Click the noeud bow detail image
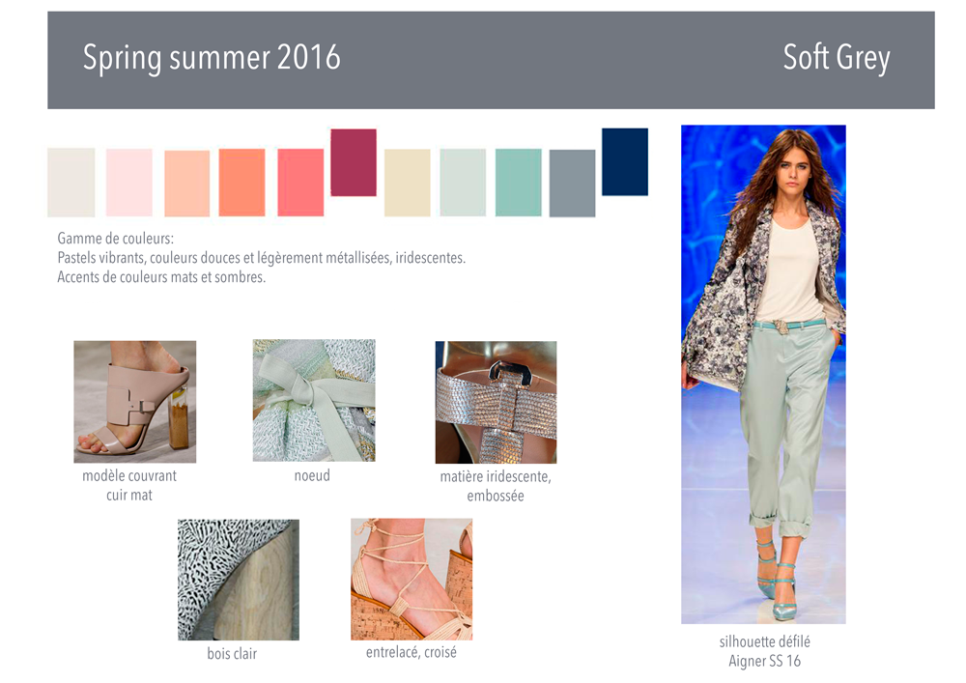This screenshot has height=683, width=966. [314, 400]
